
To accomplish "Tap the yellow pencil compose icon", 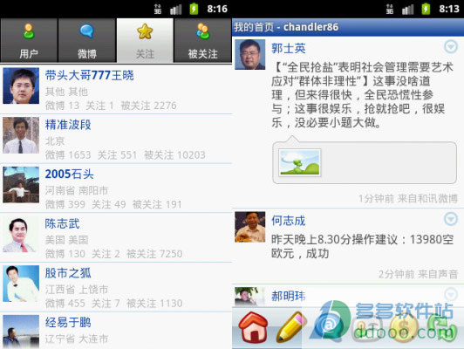I will point(291,328).
